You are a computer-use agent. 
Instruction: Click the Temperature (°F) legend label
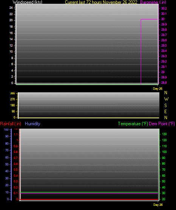click(133, 124)
